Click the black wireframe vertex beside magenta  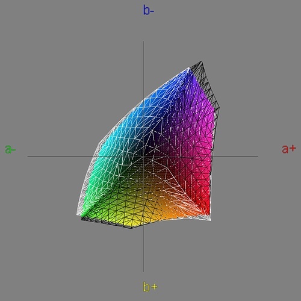coord(219,108)
